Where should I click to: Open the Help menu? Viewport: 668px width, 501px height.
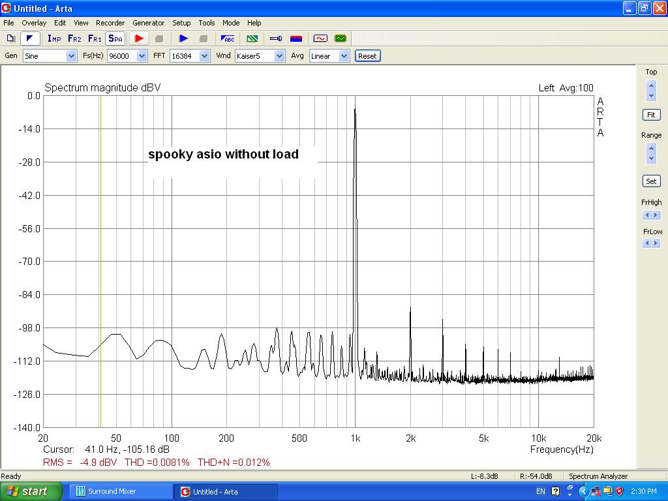(x=254, y=23)
